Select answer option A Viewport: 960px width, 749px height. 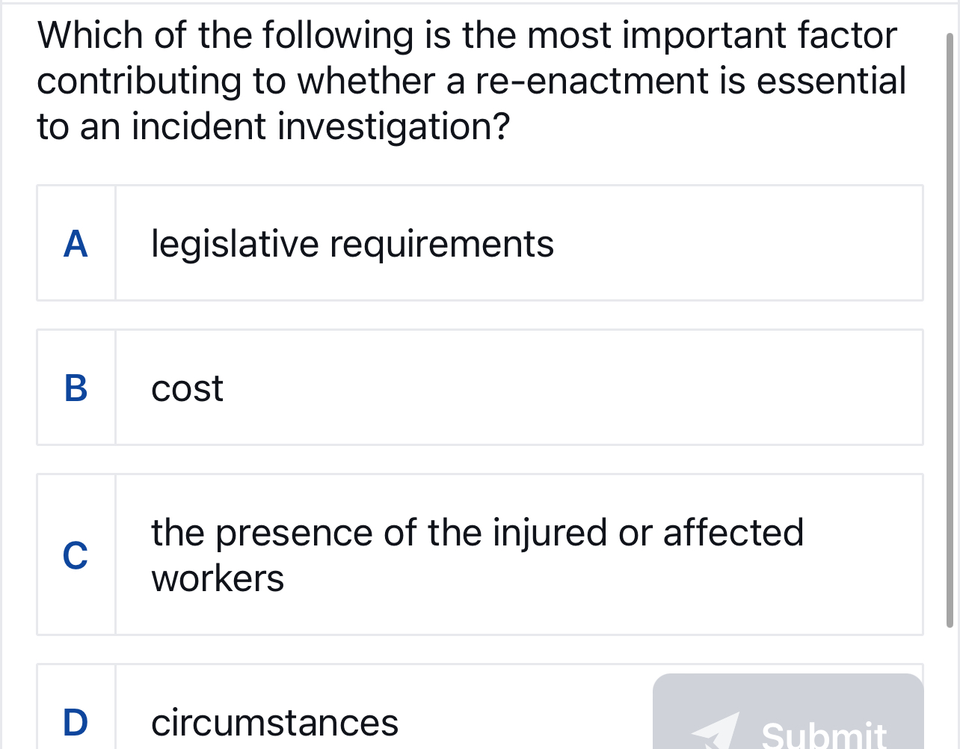[x=479, y=242]
